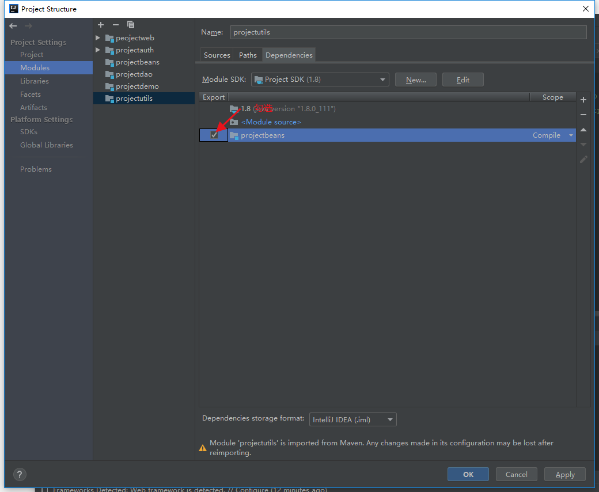Click peojectweb module folder icon

pos(109,38)
